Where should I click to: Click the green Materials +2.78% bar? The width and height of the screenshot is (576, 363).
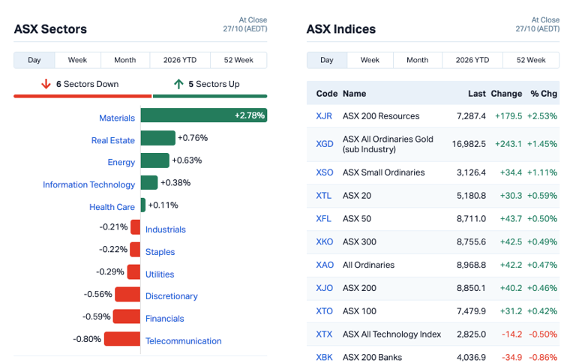point(204,115)
